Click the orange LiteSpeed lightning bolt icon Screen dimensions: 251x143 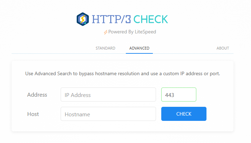pos(106,32)
